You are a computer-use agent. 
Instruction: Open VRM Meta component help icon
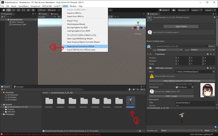208,68
